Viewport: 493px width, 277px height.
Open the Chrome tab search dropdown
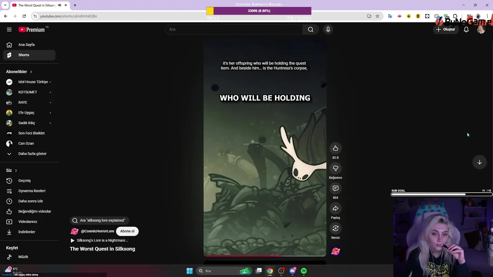tap(5, 5)
